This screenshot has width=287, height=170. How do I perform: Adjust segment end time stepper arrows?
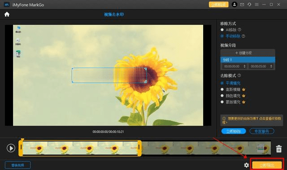click(x=271, y=66)
